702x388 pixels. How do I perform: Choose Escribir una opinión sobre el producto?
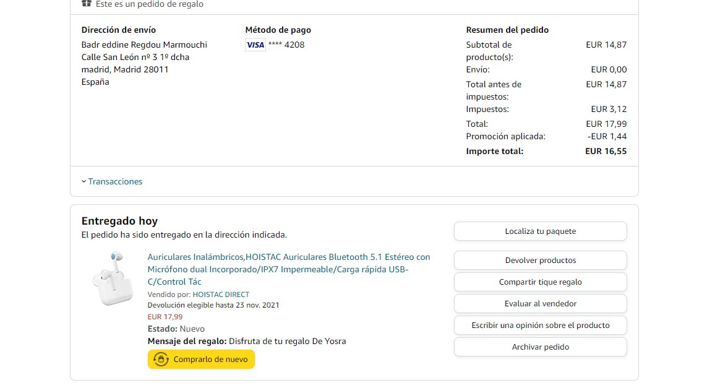click(x=540, y=325)
